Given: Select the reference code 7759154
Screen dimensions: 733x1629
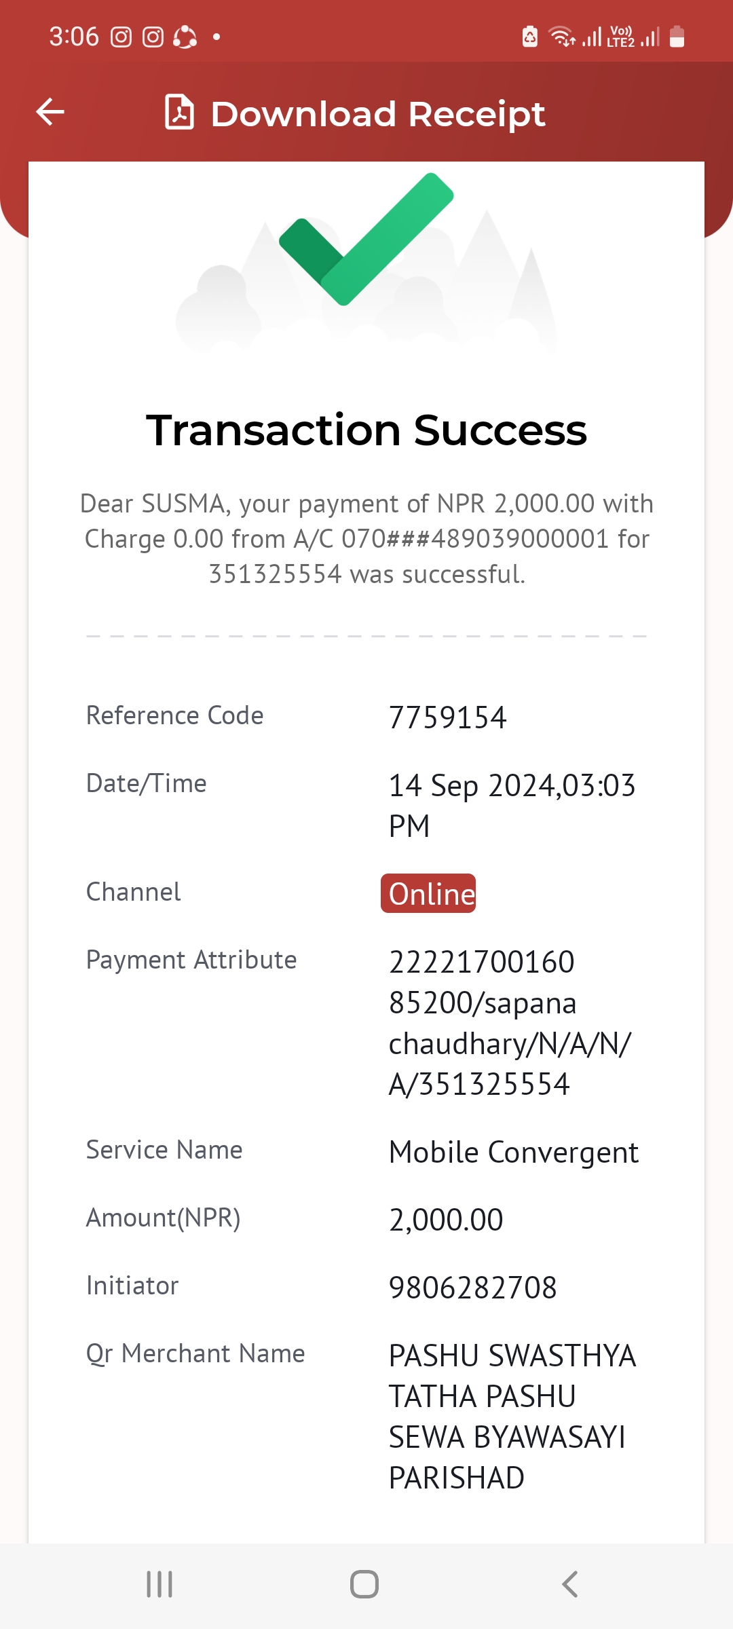Looking at the screenshot, I should [448, 717].
